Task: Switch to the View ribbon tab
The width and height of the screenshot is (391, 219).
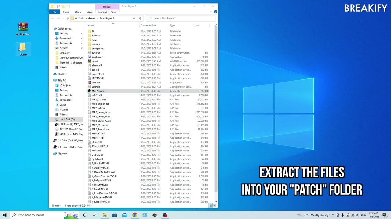Action: tap(89, 12)
